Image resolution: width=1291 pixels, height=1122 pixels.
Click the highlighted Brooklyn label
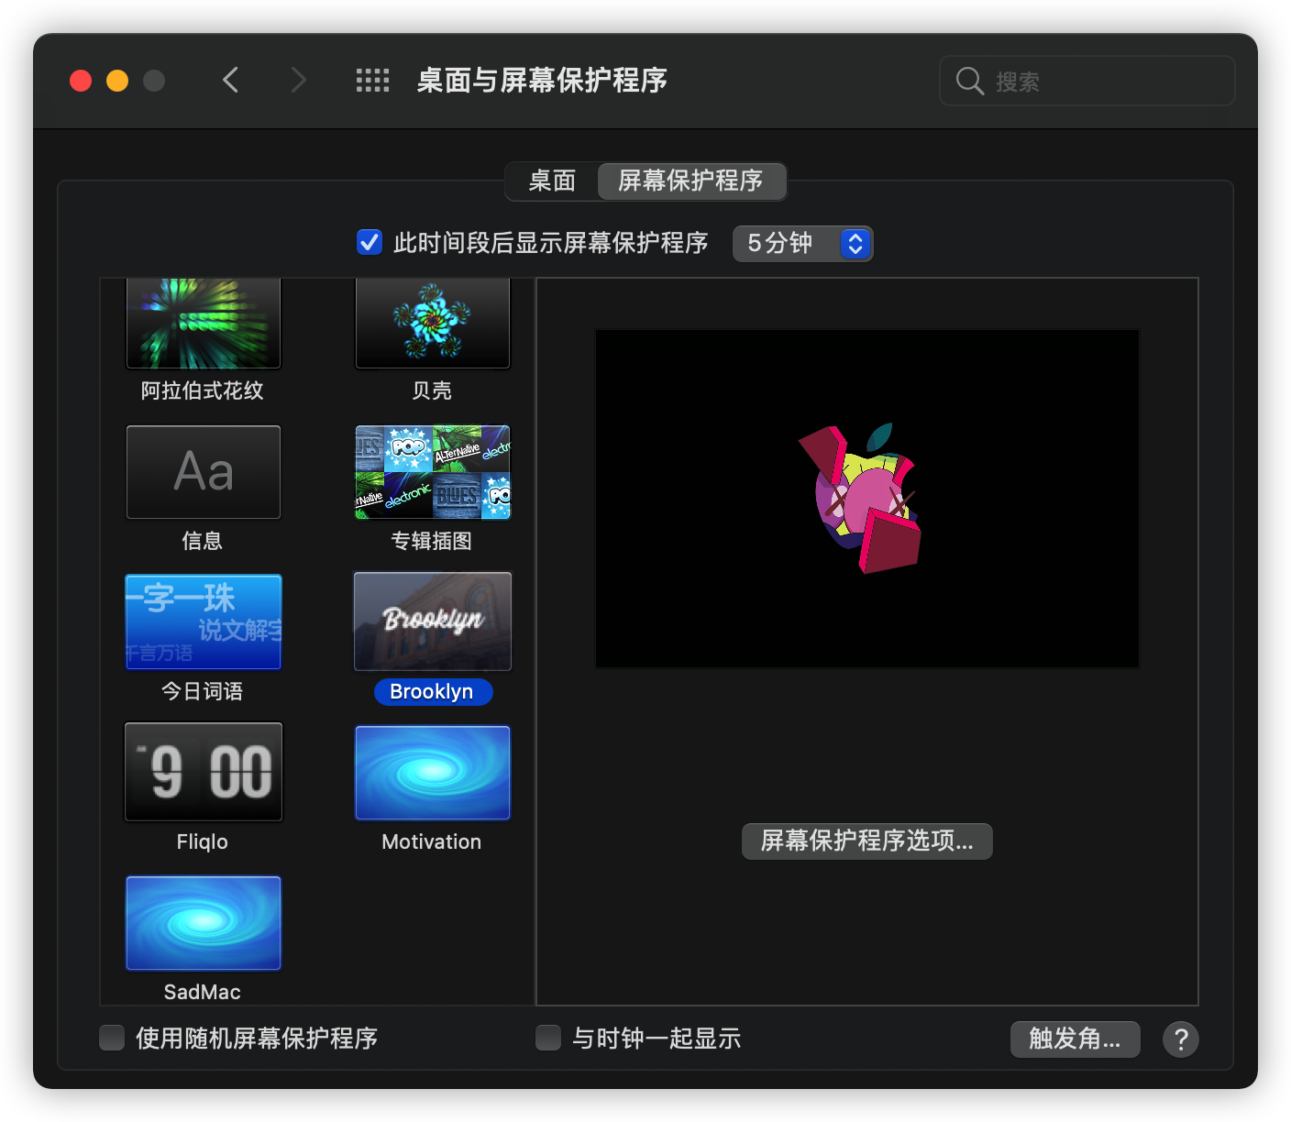pyautogui.click(x=433, y=692)
